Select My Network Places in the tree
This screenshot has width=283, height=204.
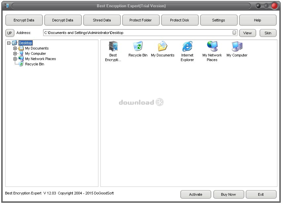tap(40, 59)
